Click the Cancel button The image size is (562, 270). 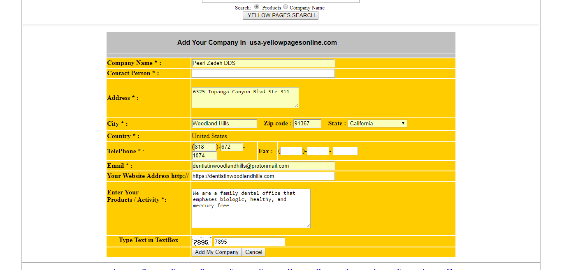[x=254, y=252]
